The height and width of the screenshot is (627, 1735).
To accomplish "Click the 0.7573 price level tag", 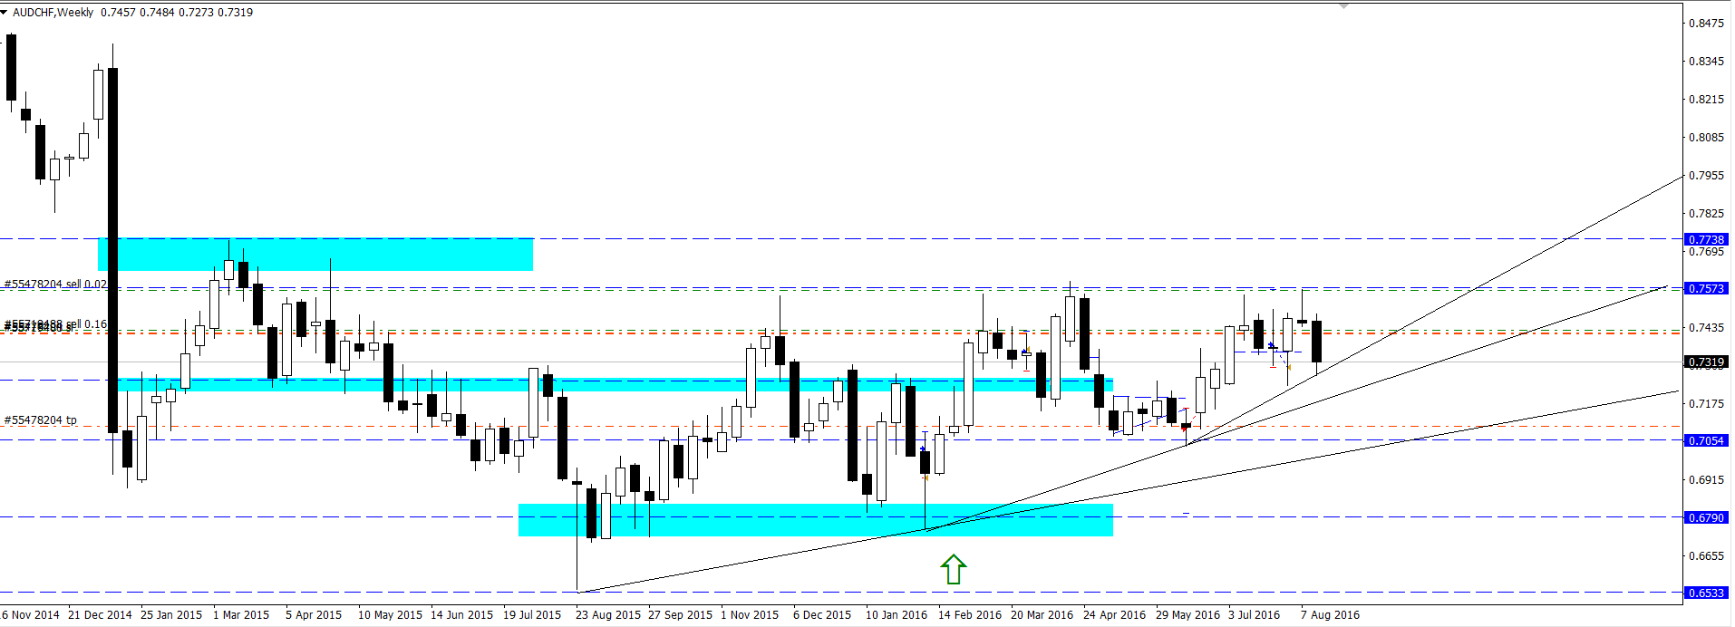I will [x=1705, y=288].
